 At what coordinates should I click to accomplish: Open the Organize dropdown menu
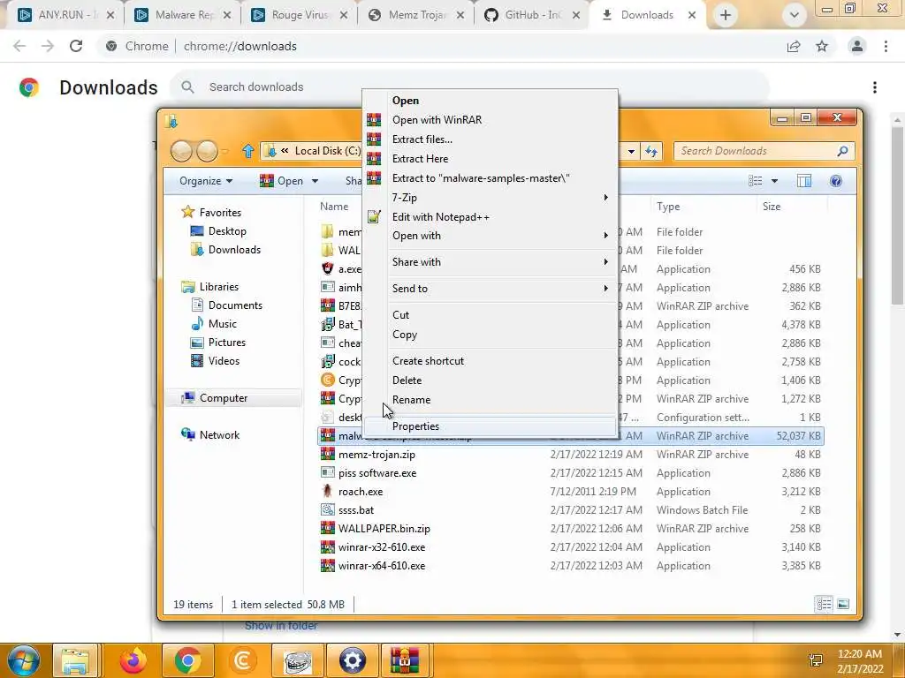[205, 181]
